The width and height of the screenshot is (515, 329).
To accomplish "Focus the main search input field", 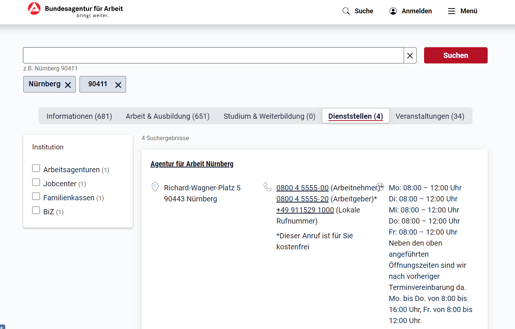I will pyautogui.click(x=213, y=55).
